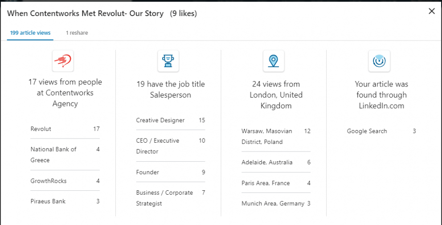442x225 pixels.
Task: Select the 199 article views tab
Action: pyautogui.click(x=30, y=33)
